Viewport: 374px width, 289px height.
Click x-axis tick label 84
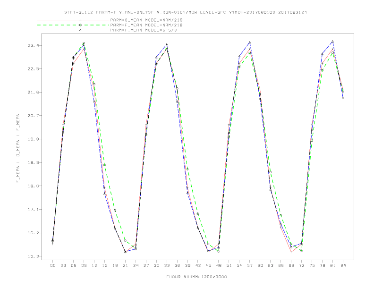coord(343,265)
